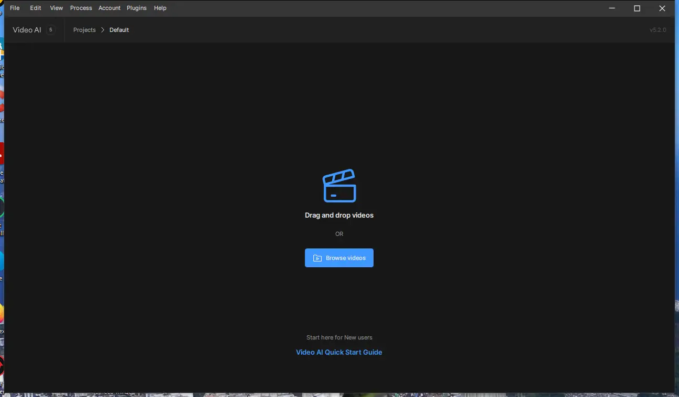Open the View menu
This screenshot has width=679, height=397.
click(57, 8)
